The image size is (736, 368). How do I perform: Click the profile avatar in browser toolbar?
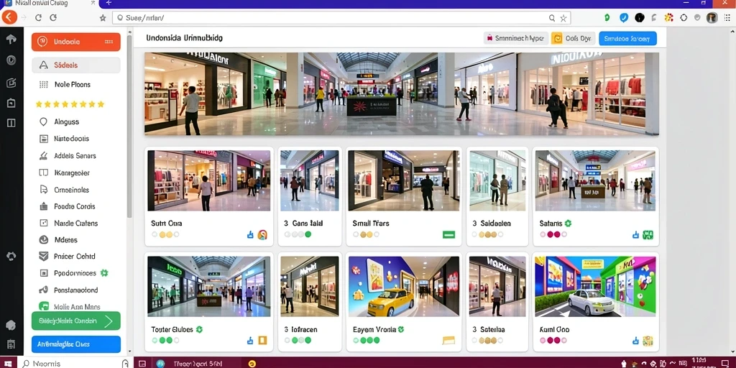712,18
